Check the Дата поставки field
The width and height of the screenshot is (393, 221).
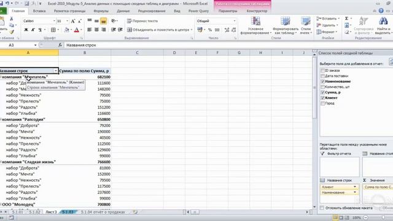coord(323,76)
